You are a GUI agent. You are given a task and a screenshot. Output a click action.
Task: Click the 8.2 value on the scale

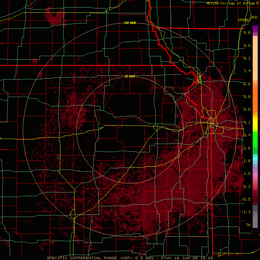247,58
